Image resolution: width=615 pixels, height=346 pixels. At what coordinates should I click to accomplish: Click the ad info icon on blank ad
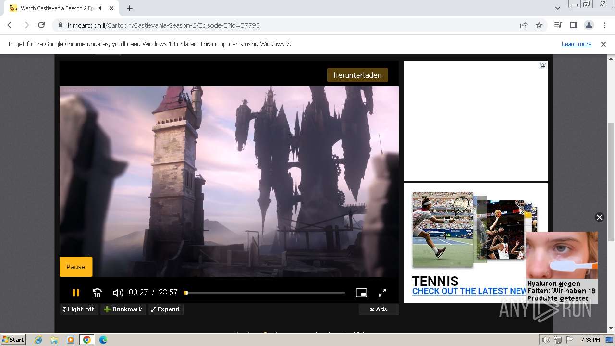[542, 65]
